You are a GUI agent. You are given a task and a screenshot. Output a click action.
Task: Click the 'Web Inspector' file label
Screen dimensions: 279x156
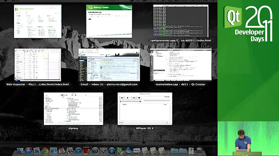(x=38, y=85)
